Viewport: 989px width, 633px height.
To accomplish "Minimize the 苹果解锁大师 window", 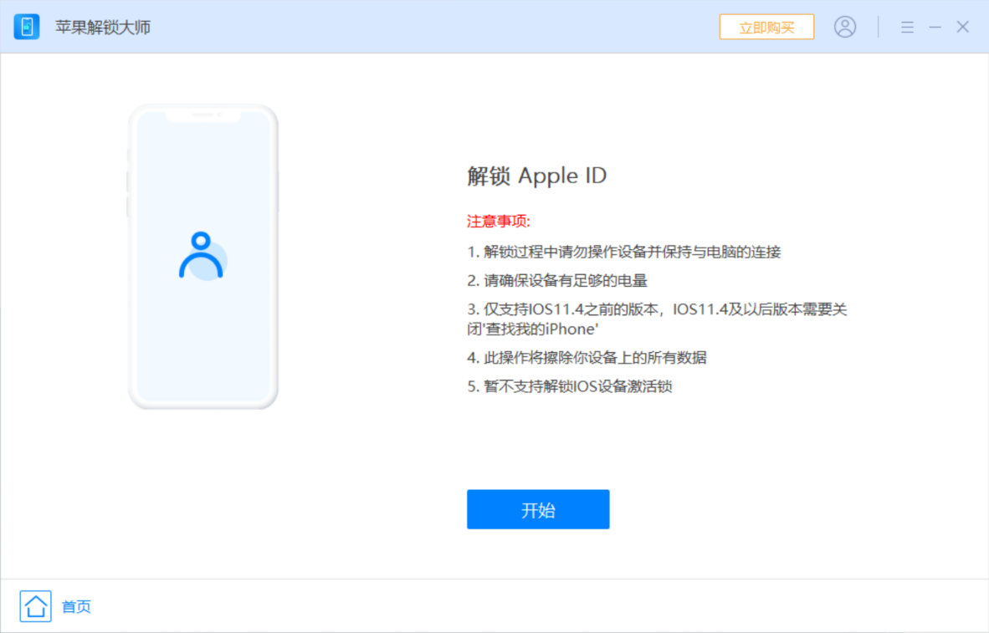I will (x=935, y=26).
